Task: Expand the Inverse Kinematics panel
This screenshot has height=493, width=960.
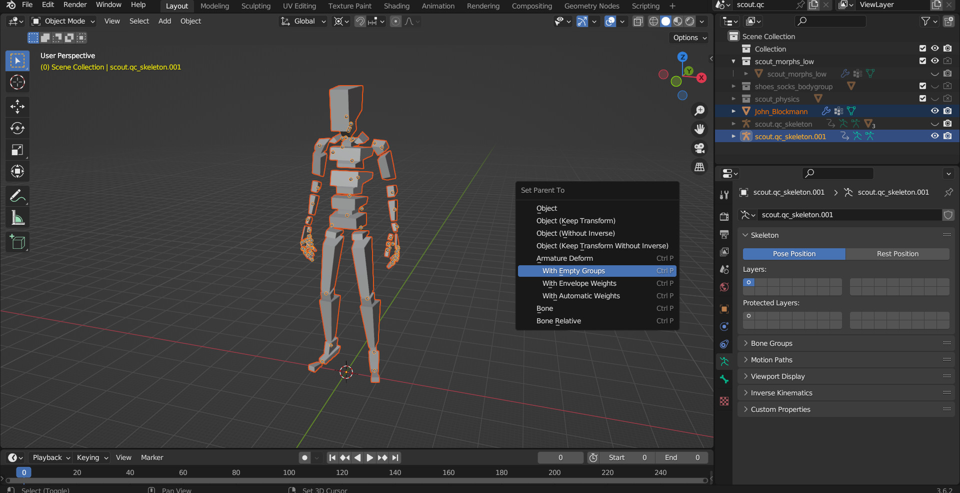Action: [846, 393]
